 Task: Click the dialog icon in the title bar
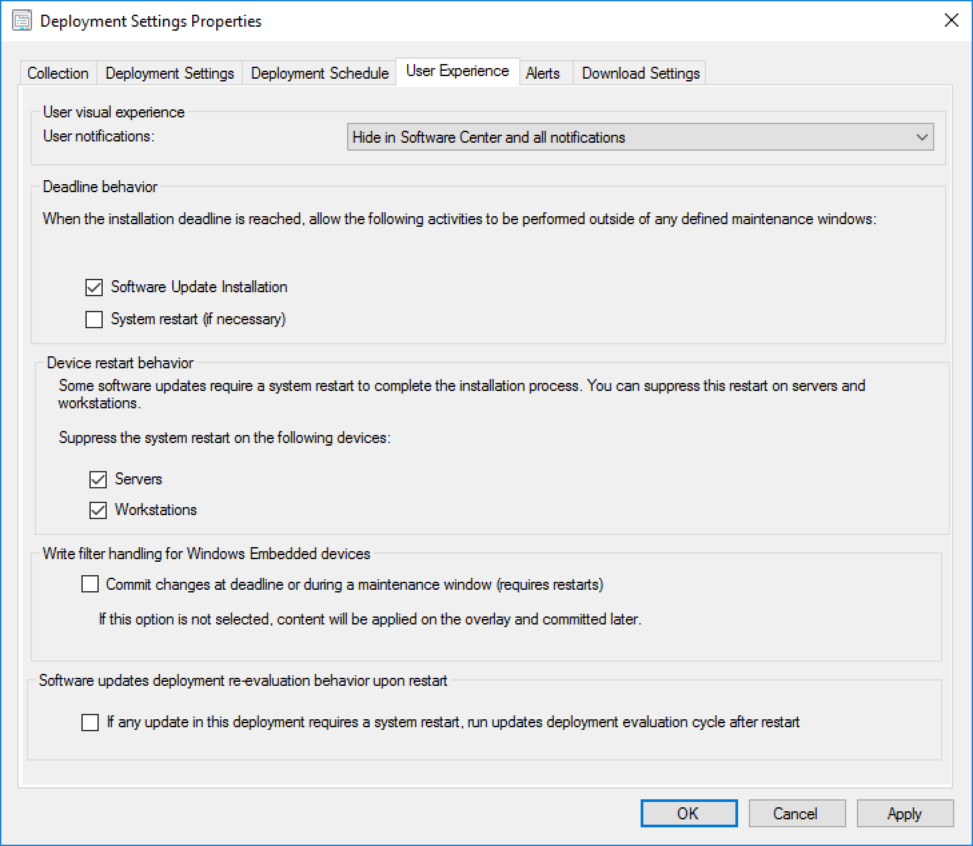tap(22, 21)
